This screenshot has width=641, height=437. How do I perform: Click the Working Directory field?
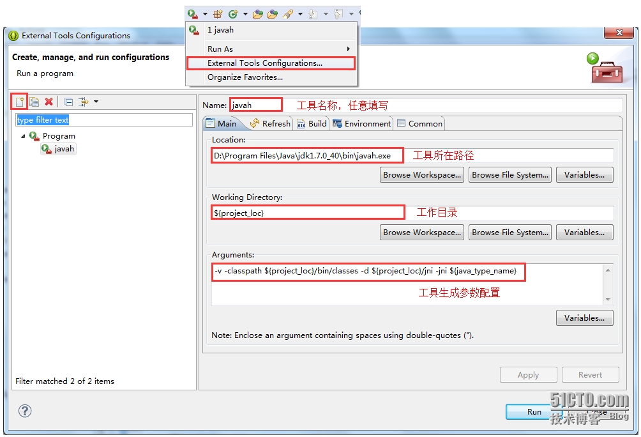coord(412,213)
